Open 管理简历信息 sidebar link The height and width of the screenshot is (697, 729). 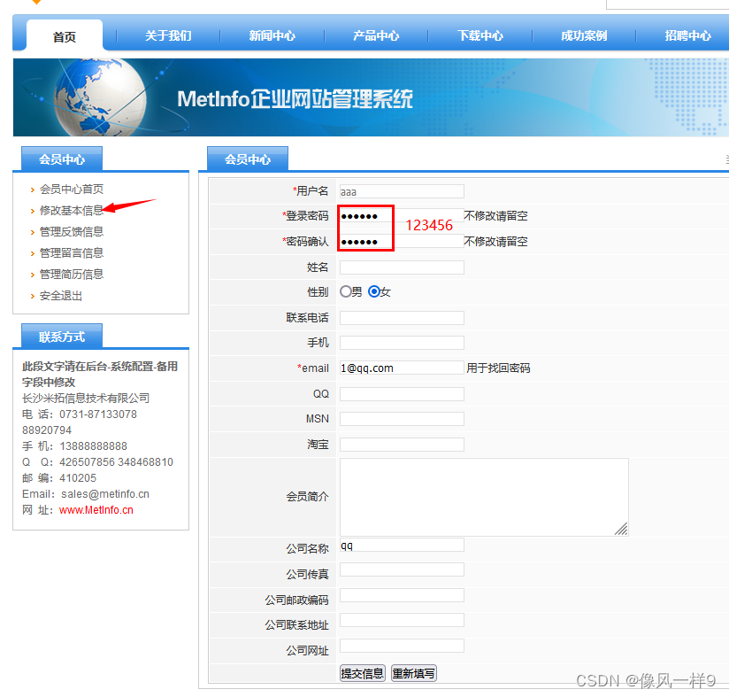click(72, 275)
